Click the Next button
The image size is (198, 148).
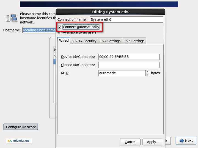pyautogui.click(x=186, y=141)
